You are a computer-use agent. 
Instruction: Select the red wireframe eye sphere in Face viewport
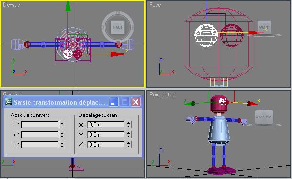pos(232,35)
